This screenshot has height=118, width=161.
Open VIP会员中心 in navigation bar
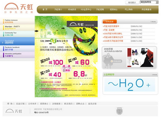click(86, 9)
